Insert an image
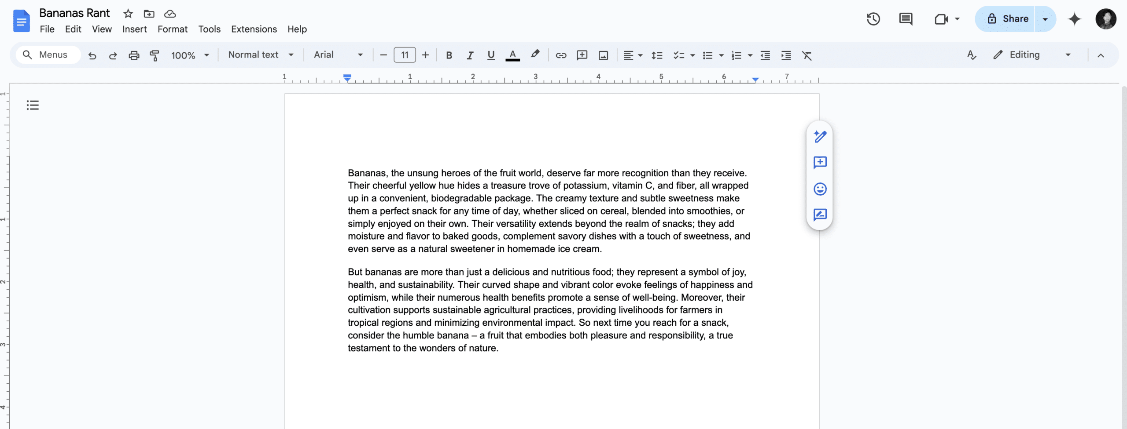 603,55
